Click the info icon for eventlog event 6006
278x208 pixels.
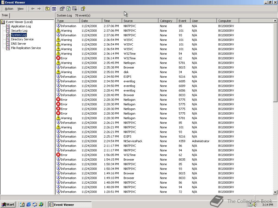pos(58,90)
